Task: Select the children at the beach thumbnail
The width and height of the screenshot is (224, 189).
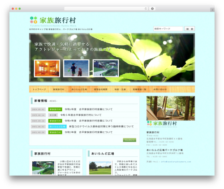Action: pos(76,68)
